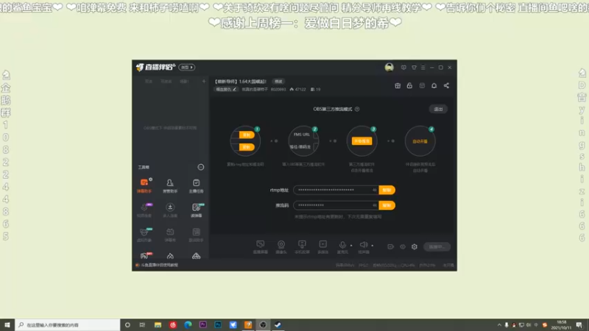The height and width of the screenshot is (331, 589).
Task: Share the room with the share icon
Action: (x=446, y=85)
